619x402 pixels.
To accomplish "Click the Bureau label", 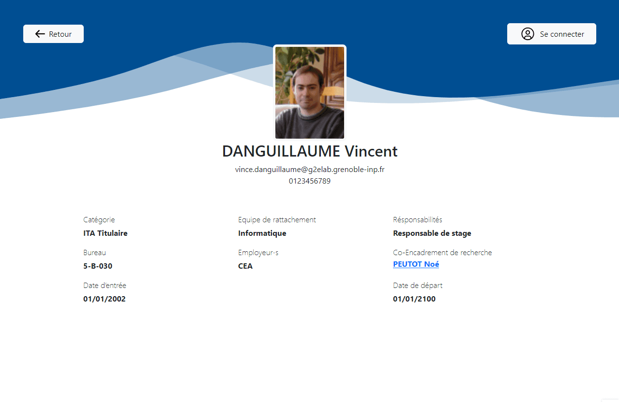I will [94, 253].
